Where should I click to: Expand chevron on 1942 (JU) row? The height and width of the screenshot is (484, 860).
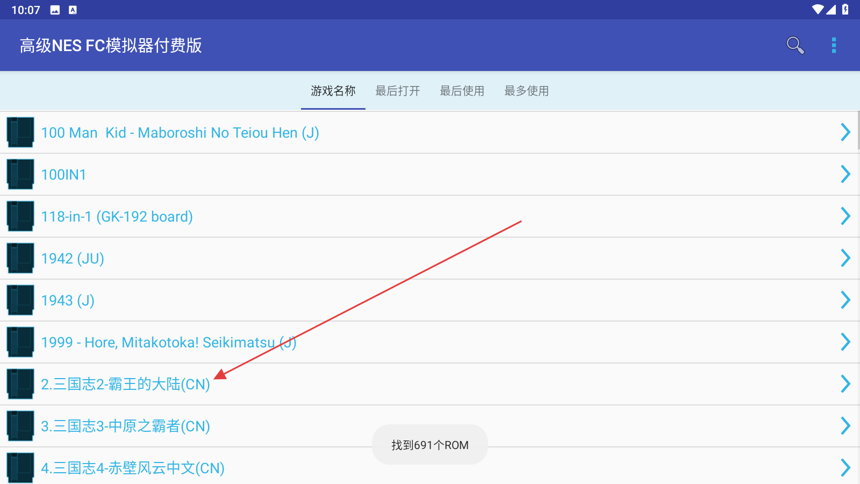pos(845,258)
